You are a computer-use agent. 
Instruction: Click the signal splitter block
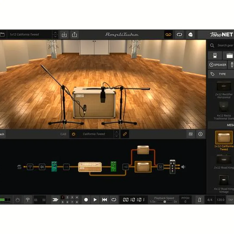coord(126,167)
